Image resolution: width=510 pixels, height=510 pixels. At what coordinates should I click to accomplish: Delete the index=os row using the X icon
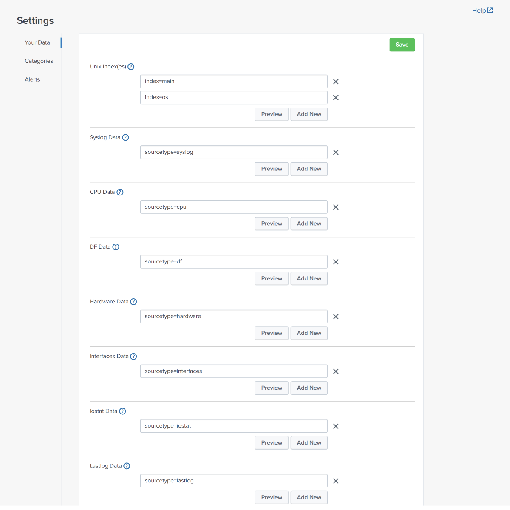[x=336, y=98]
